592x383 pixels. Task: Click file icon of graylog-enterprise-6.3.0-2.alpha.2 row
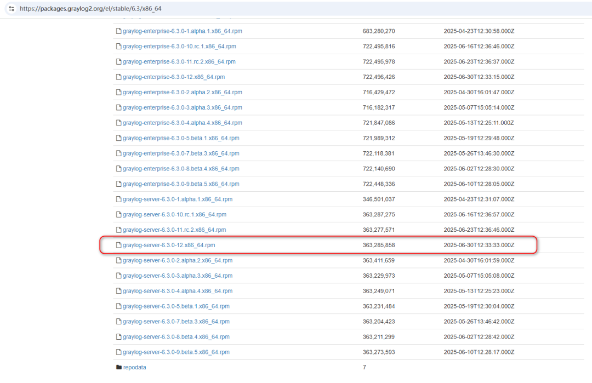(118, 92)
